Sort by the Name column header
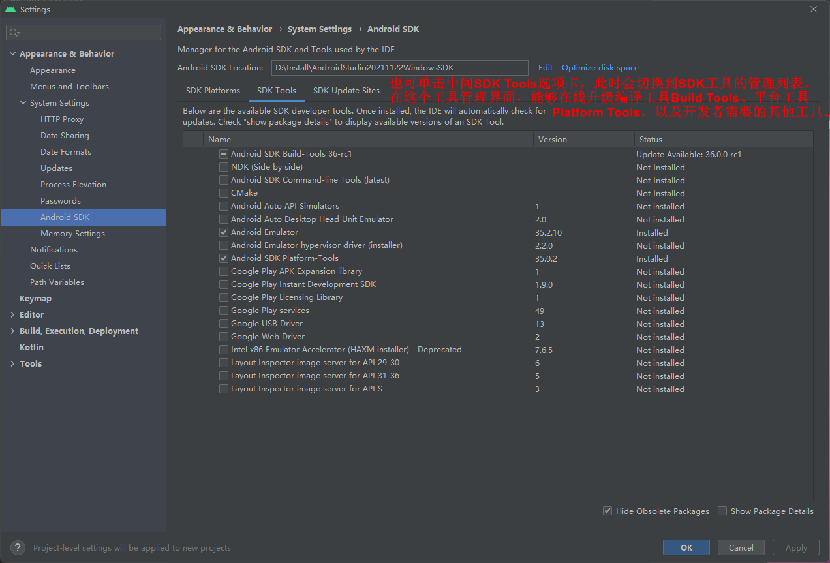This screenshot has height=563, width=830. (x=369, y=140)
